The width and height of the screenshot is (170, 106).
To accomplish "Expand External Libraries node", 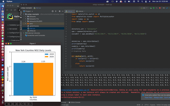I will (23, 33).
